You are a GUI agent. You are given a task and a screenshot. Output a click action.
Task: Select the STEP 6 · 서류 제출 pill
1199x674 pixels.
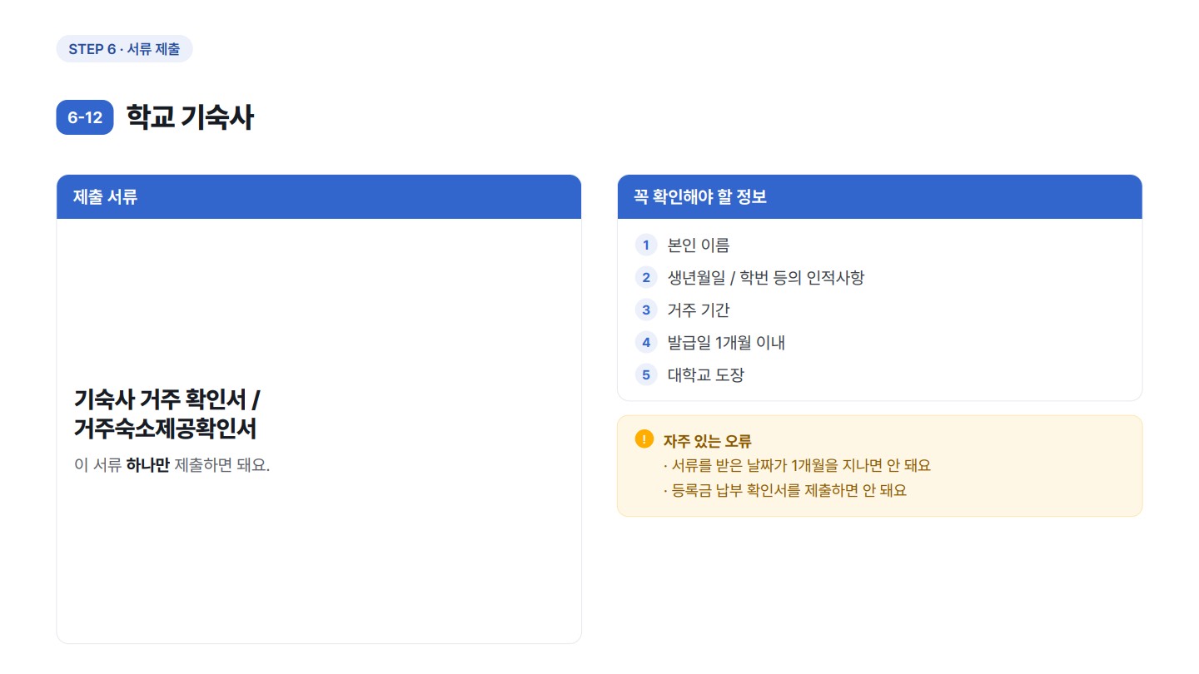click(124, 49)
